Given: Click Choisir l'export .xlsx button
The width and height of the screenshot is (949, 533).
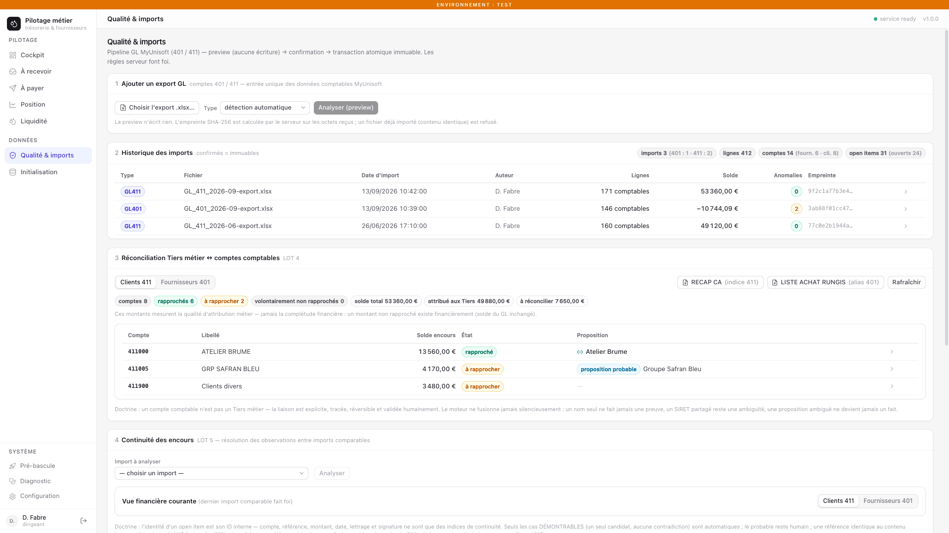Looking at the screenshot, I should [157, 108].
